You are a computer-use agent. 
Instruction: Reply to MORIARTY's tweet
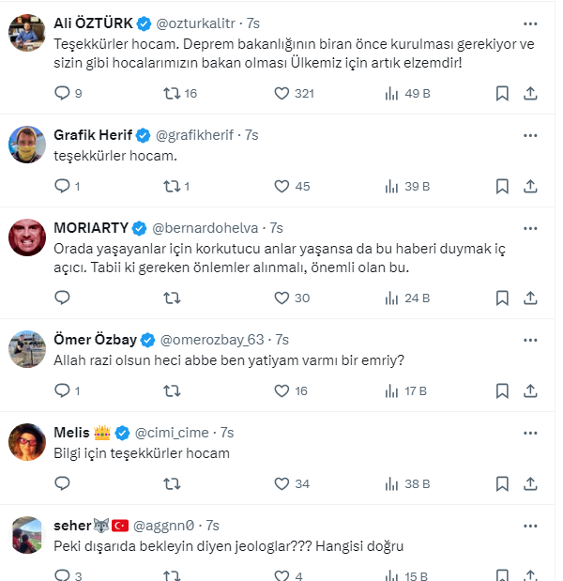[63, 298]
